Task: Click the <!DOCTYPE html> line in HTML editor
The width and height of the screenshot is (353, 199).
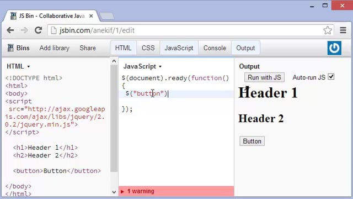Action: 34,78
